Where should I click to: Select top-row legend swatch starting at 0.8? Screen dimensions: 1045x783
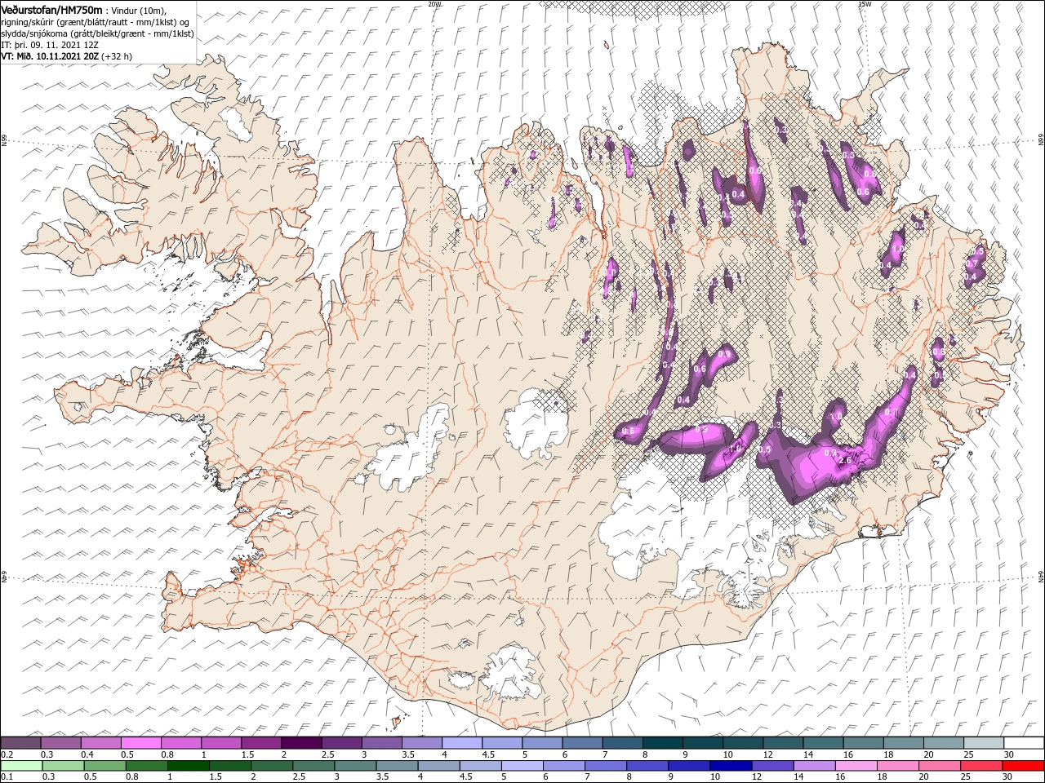pyautogui.click(x=181, y=743)
